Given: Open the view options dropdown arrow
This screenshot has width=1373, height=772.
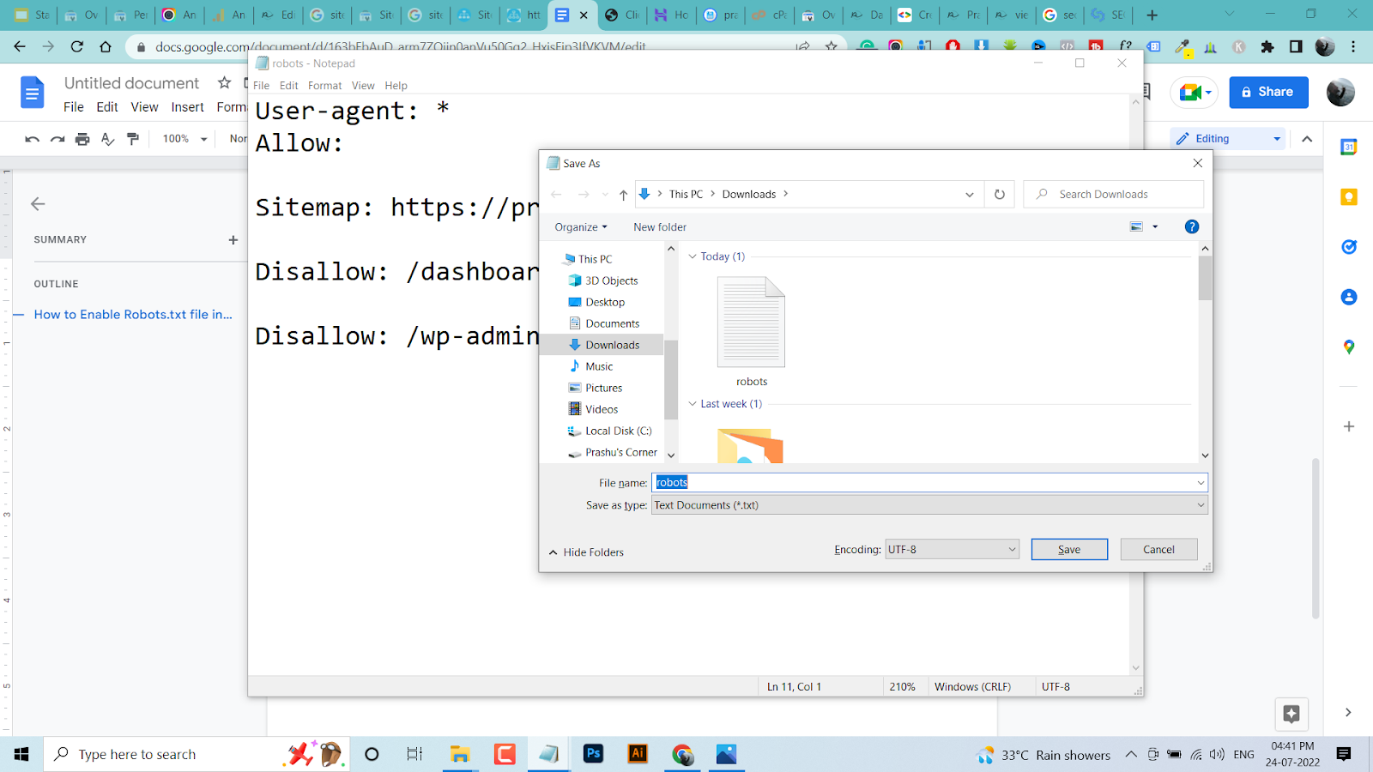Looking at the screenshot, I should point(1155,226).
